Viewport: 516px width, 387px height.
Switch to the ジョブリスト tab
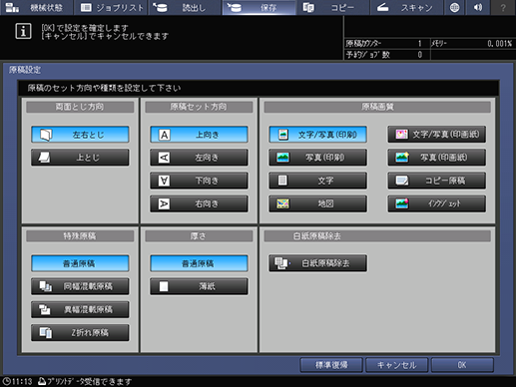pos(112,7)
